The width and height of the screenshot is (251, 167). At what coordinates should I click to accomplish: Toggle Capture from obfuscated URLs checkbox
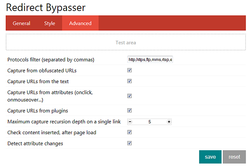click(x=130, y=70)
